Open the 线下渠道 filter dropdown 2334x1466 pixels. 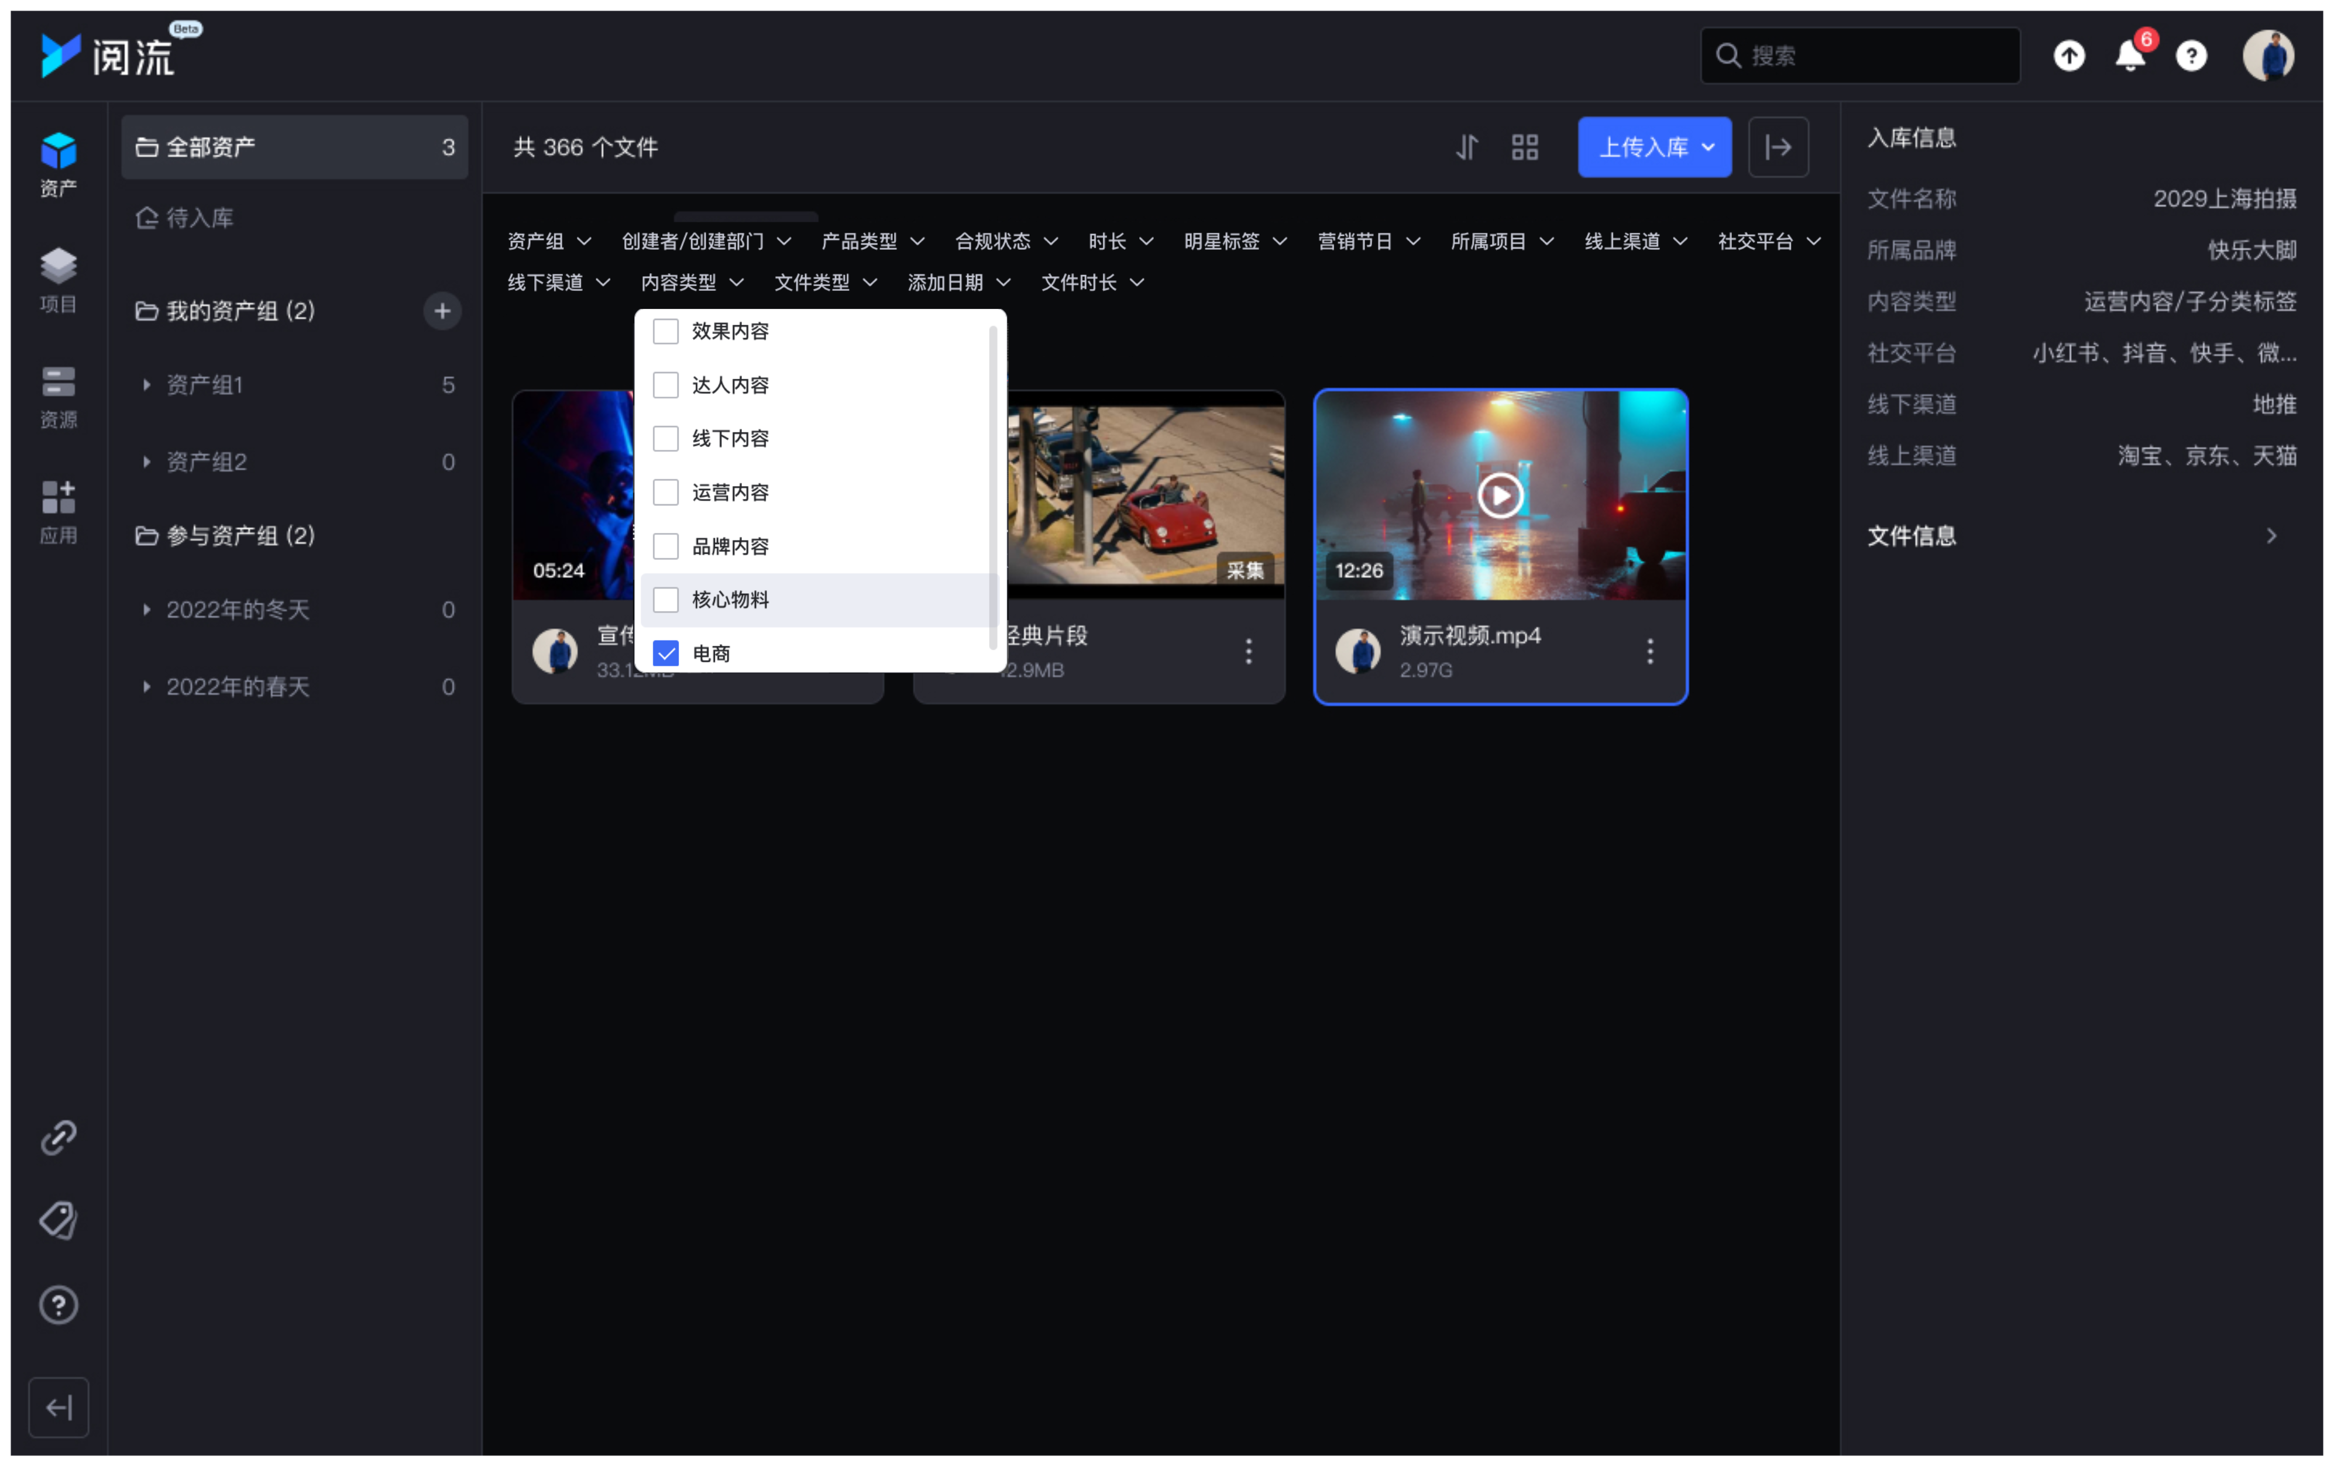(558, 282)
